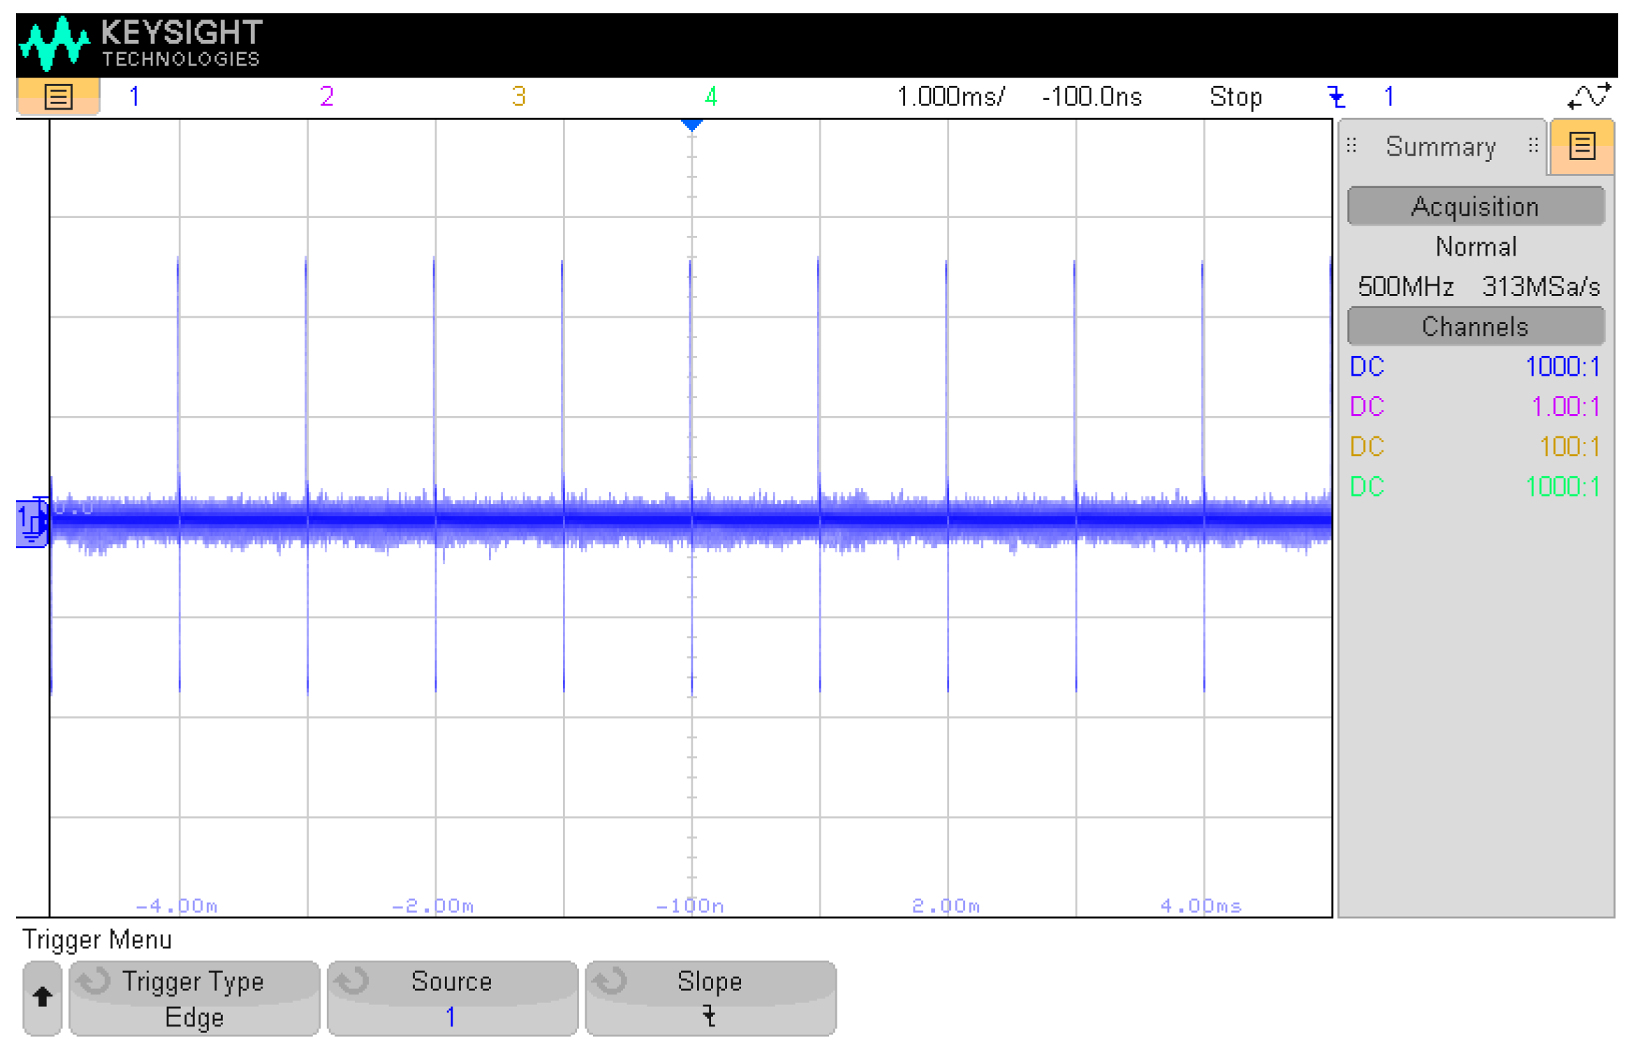Screen dimensions: 1635x1060
Task: Click the Channels section header
Action: pos(1475,327)
